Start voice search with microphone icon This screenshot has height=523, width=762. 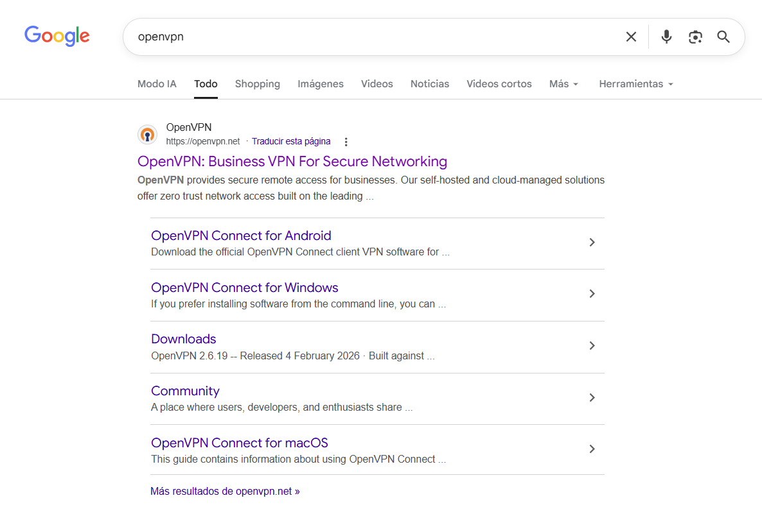[666, 37]
